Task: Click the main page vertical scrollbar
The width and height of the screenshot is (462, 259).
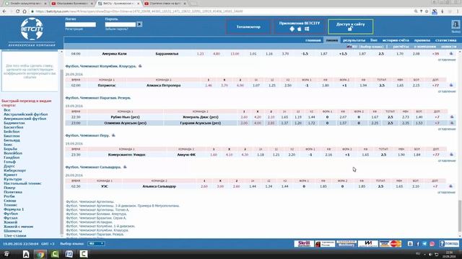Action: click(460, 216)
